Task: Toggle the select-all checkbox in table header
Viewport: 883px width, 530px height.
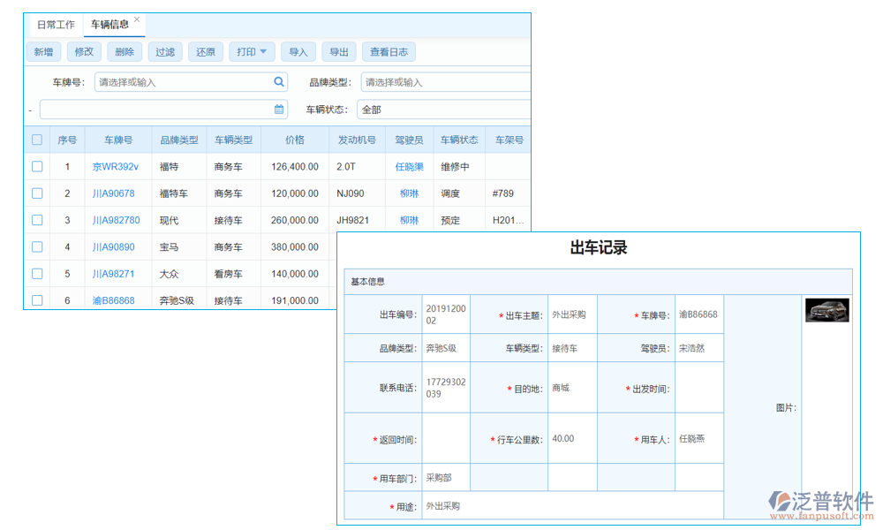Action: click(x=36, y=140)
